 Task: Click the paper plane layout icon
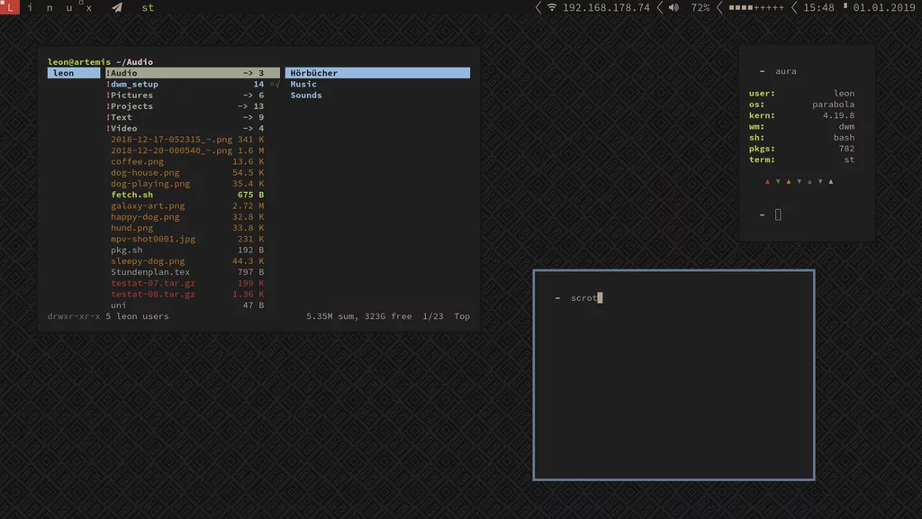click(117, 7)
